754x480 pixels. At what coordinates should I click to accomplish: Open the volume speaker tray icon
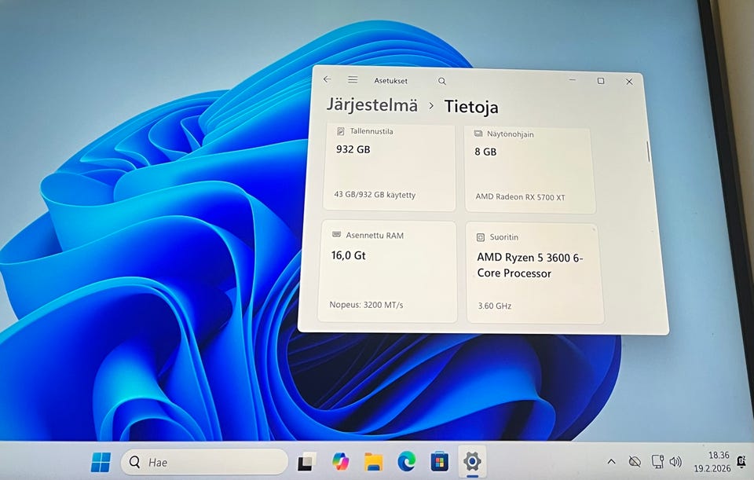[x=675, y=462]
